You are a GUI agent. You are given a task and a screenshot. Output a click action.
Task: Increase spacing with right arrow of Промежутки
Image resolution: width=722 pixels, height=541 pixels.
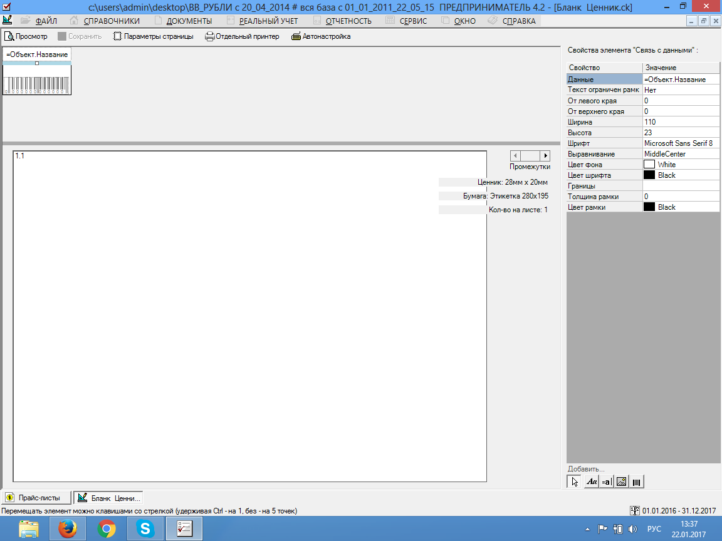(545, 156)
